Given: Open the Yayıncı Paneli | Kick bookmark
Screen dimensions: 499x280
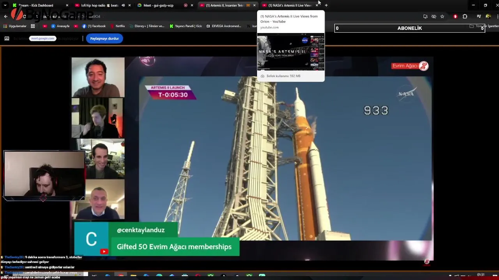Looking at the screenshot, I should pos(186,26).
